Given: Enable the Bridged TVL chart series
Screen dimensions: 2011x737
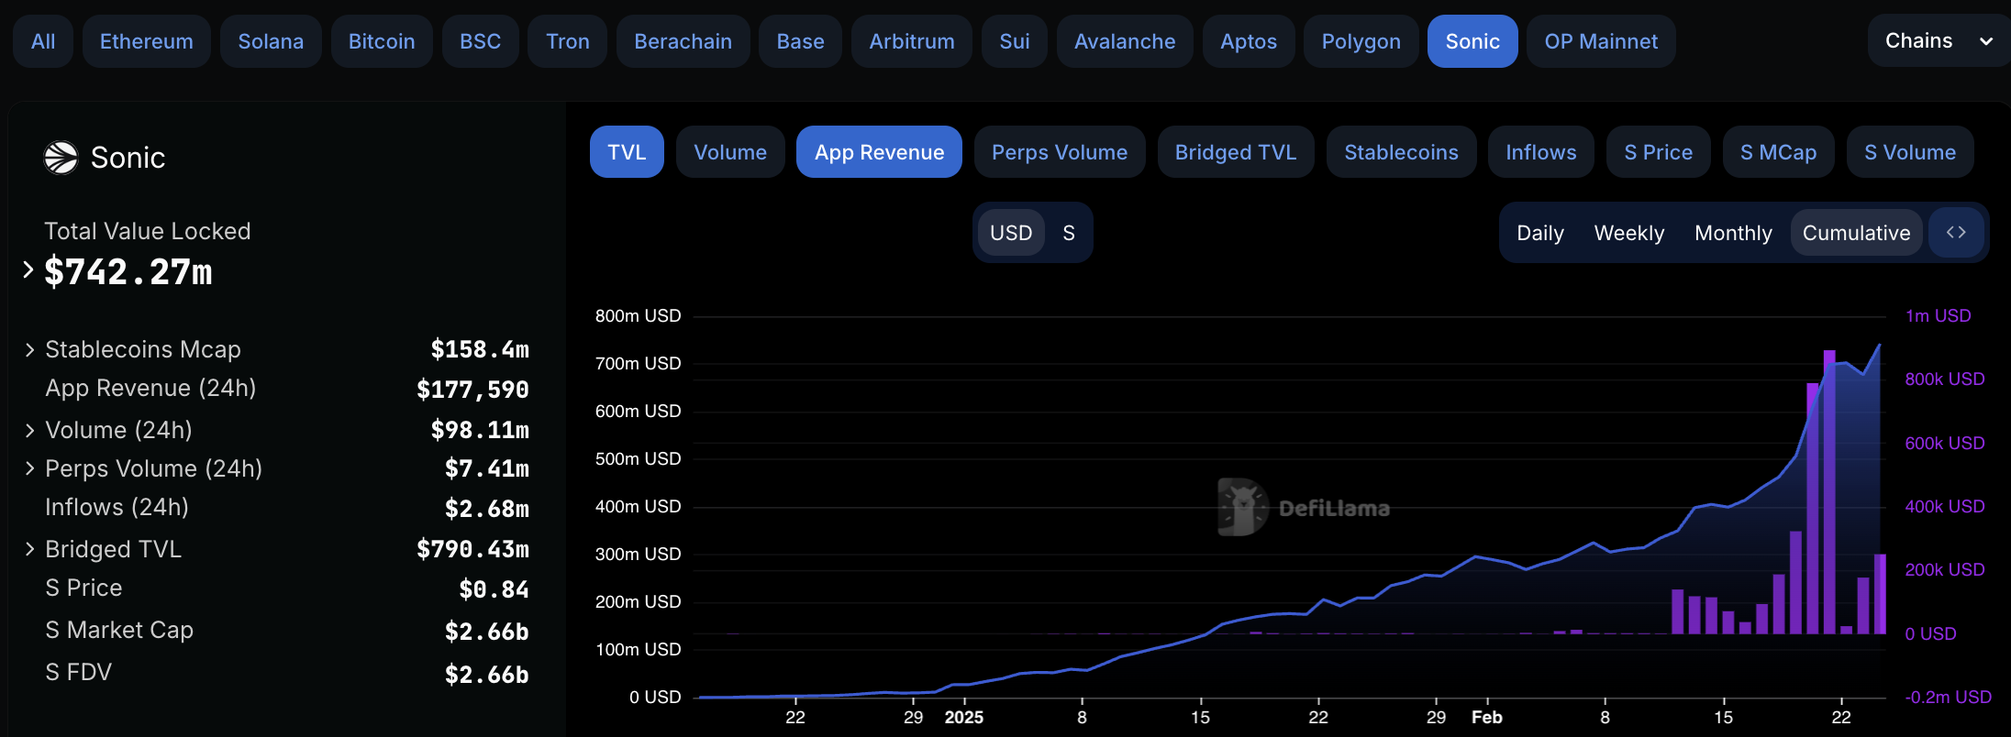Looking at the screenshot, I should tap(1236, 152).
